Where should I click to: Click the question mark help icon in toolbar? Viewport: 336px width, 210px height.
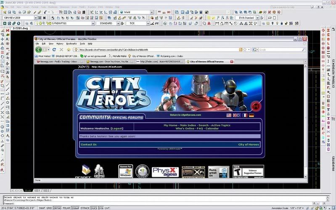165,18
